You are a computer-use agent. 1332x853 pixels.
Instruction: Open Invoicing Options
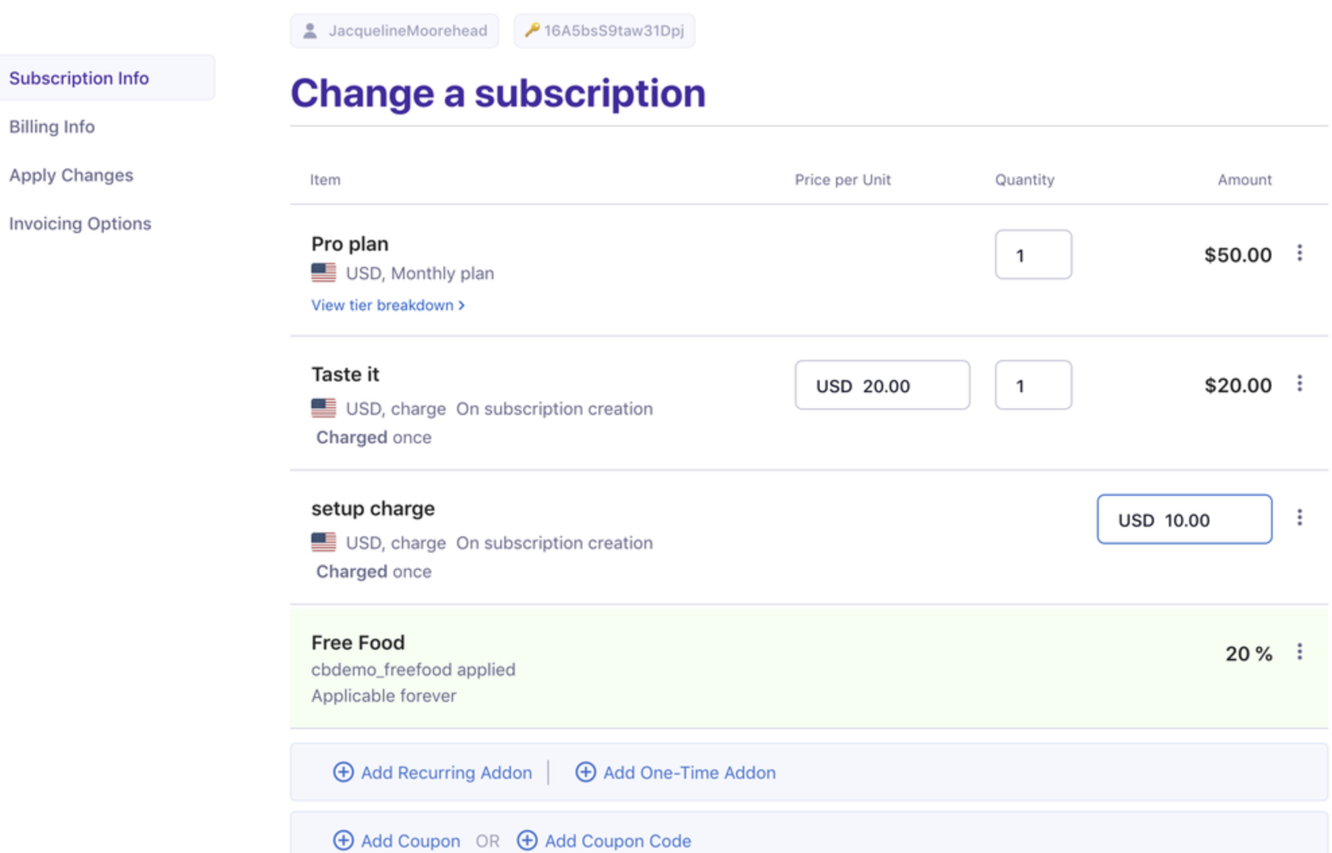pos(81,223)
